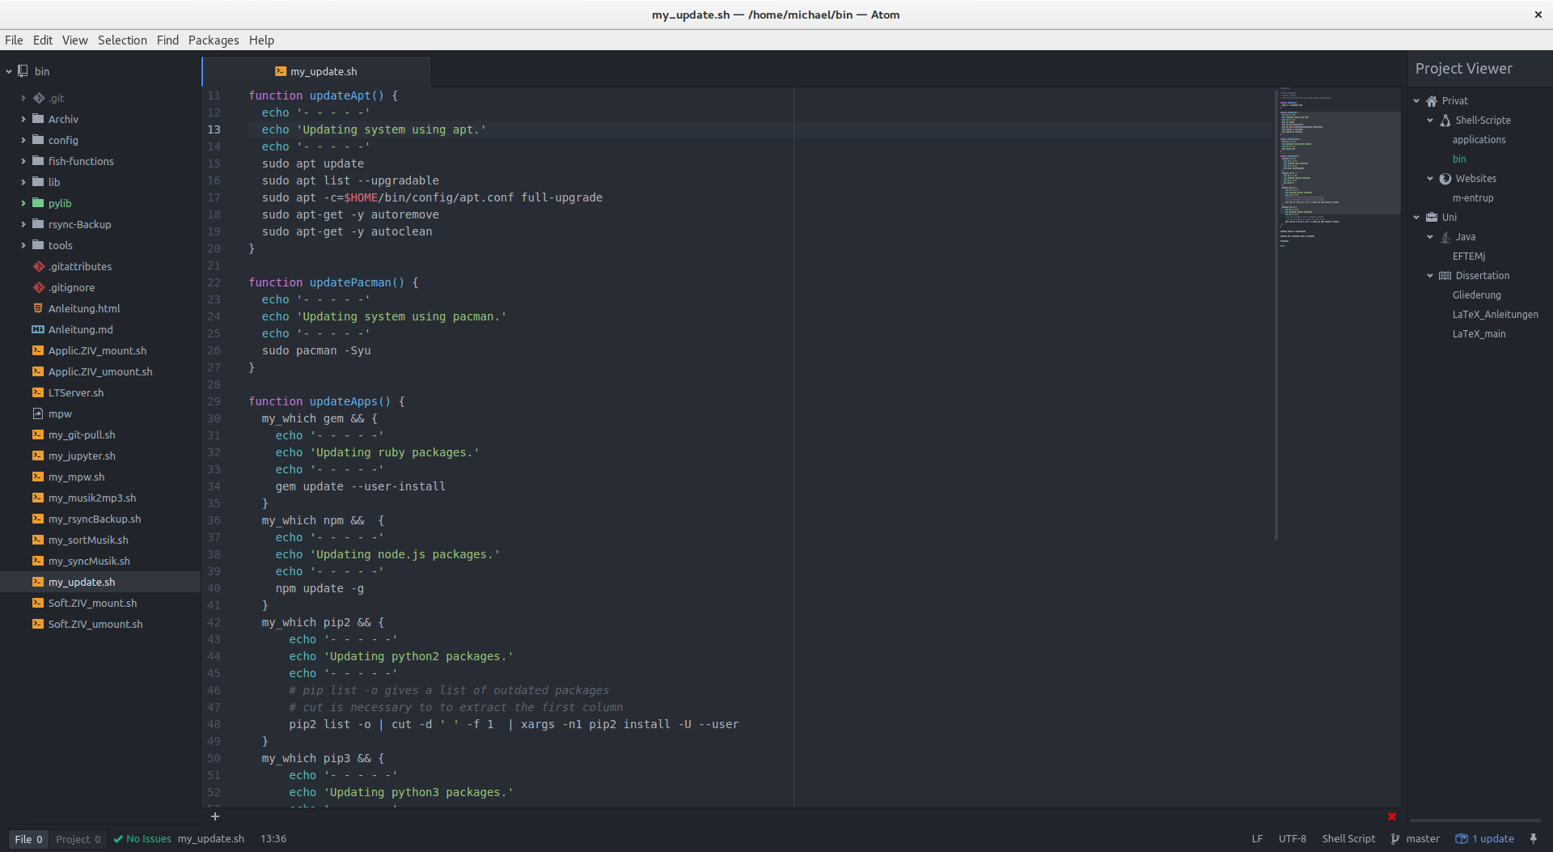Open my_jupyter.sh in the tree
This screenshot has height=852, width=1553.
pos(82,456)
